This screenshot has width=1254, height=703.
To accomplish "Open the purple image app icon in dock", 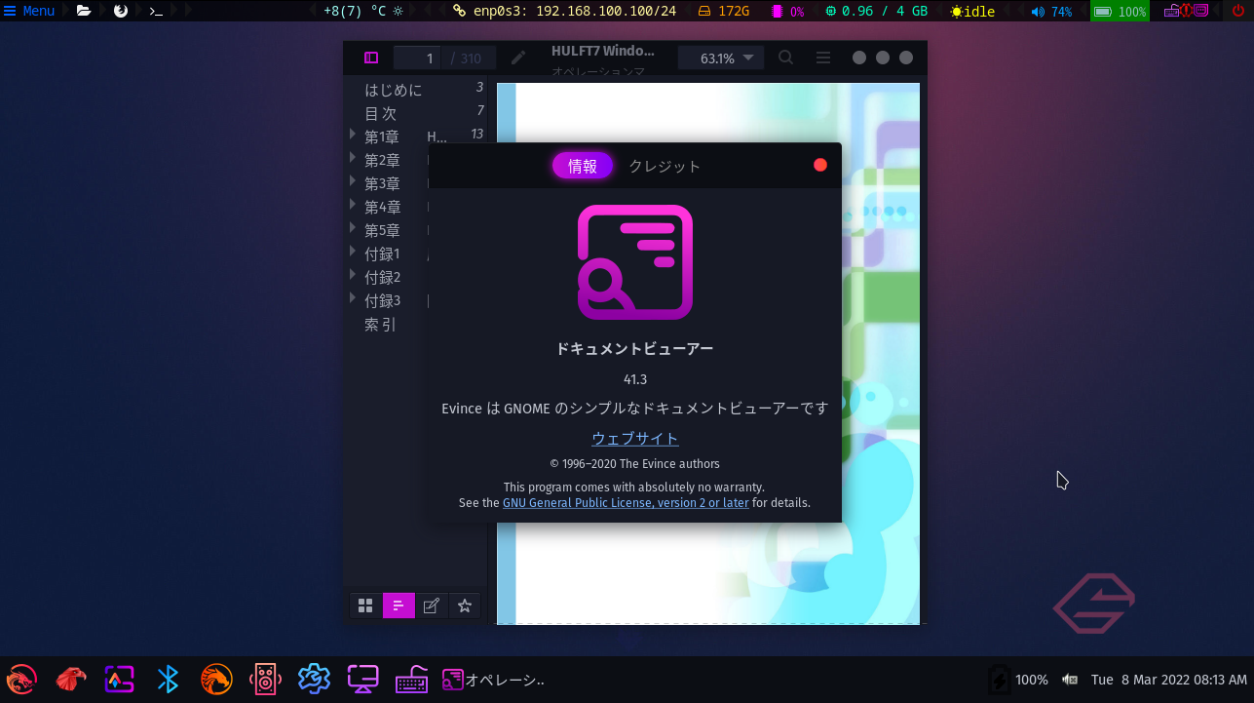I will pyautogui.click(x=119, y=679).
